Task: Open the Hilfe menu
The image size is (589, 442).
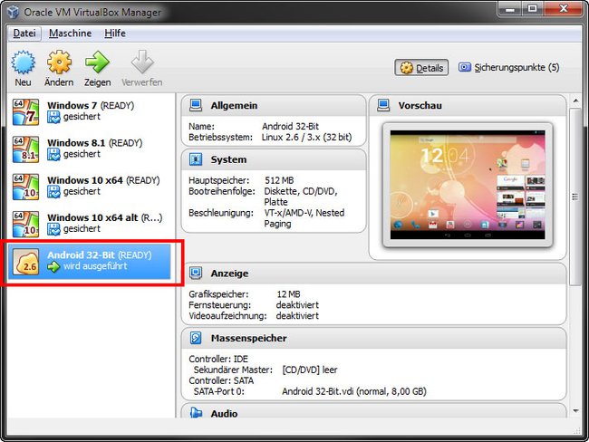Action: pyautogui.click(x=115, y=34)
